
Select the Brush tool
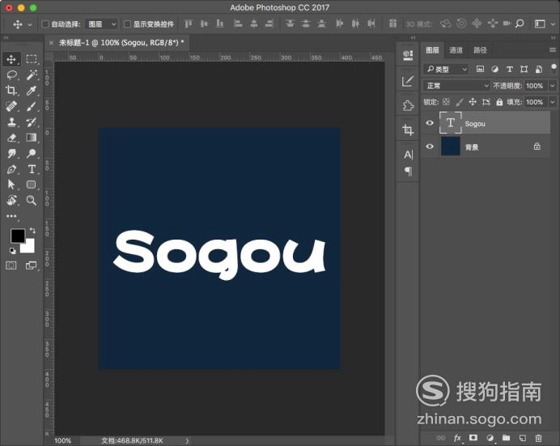(x=32, y=106)
